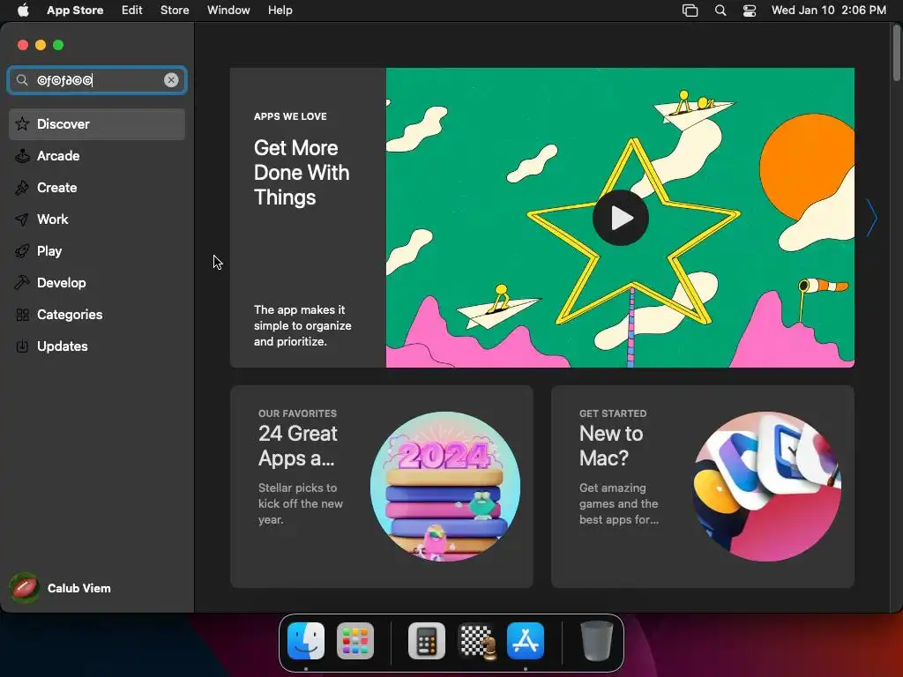The image size is (903, 677).
Task: Open the App Store menu
Action: coord(75,11)
